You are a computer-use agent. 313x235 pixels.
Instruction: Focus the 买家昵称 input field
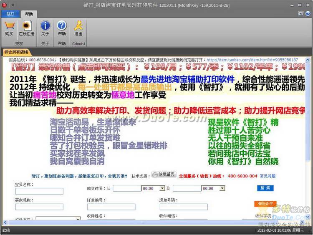39,207
